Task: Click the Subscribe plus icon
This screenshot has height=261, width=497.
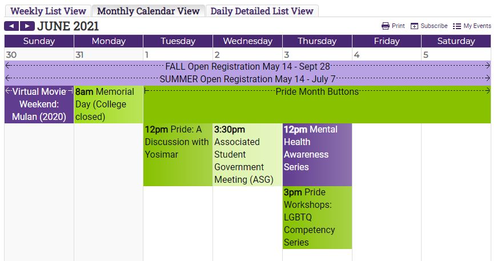Action: coord(414,26)
